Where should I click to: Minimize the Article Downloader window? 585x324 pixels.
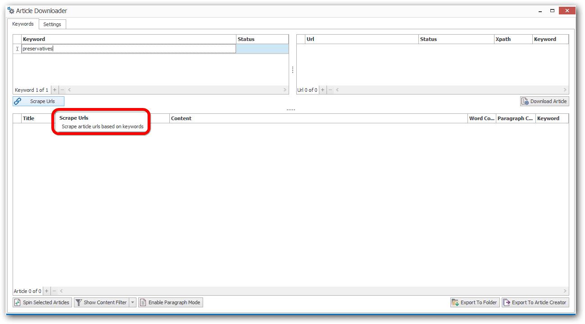[x=540, y=10]
